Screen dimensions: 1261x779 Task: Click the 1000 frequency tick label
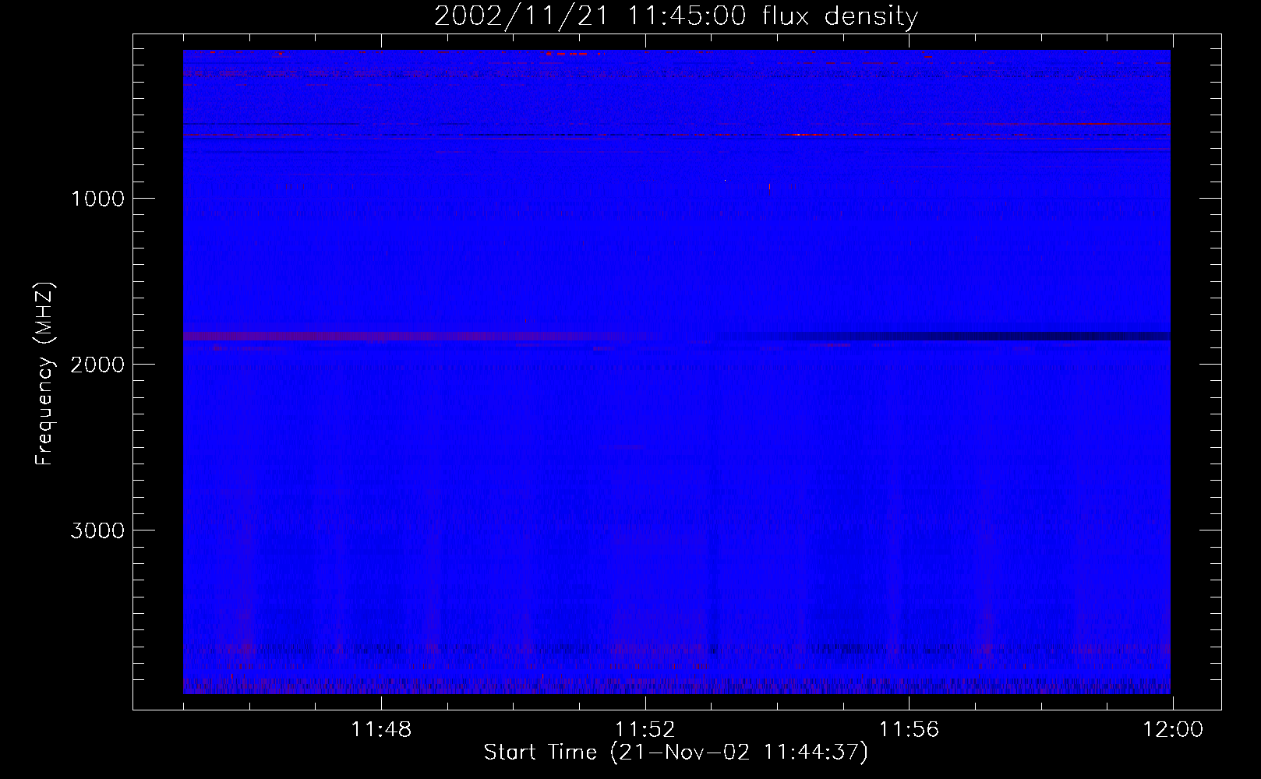(x=97, y=198)
